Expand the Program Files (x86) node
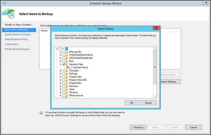The height and width of the screenshot is (135, 211). click(x=61, y=80)
